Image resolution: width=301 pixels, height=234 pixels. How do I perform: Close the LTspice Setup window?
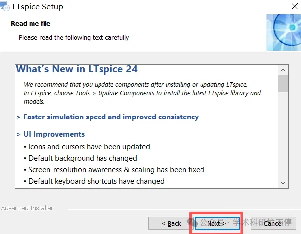pos(294,7)
